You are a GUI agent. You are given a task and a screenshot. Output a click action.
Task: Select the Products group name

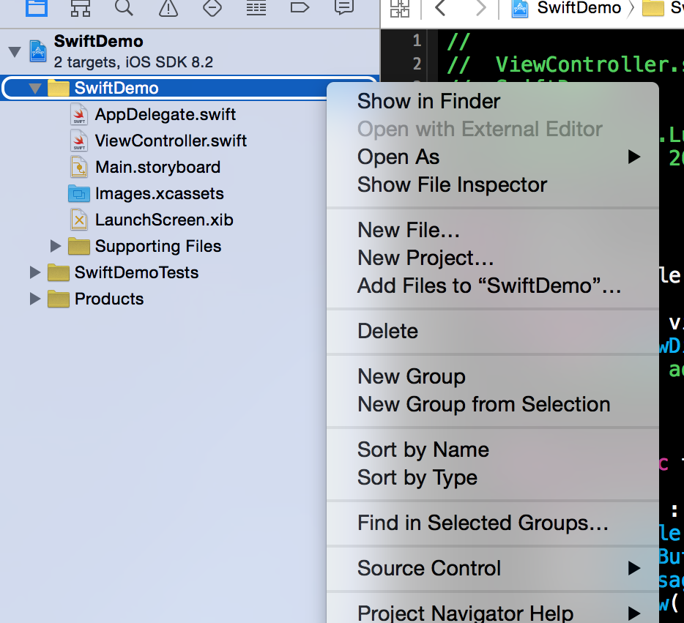[109, 299]
